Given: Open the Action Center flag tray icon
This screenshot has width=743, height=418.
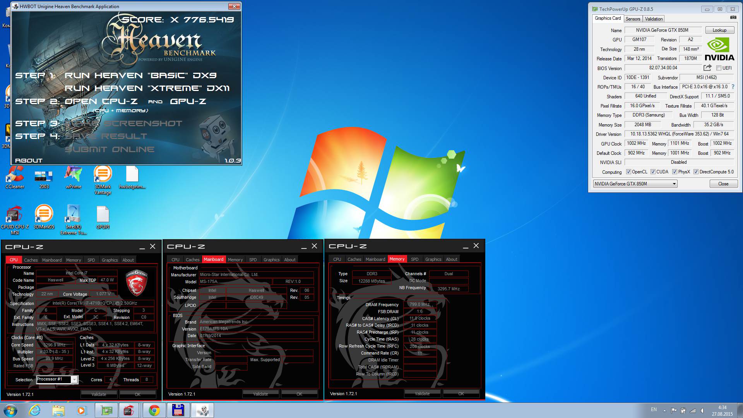Looking at the screenshot, I should pyautogui.click(x=674, y=410).
